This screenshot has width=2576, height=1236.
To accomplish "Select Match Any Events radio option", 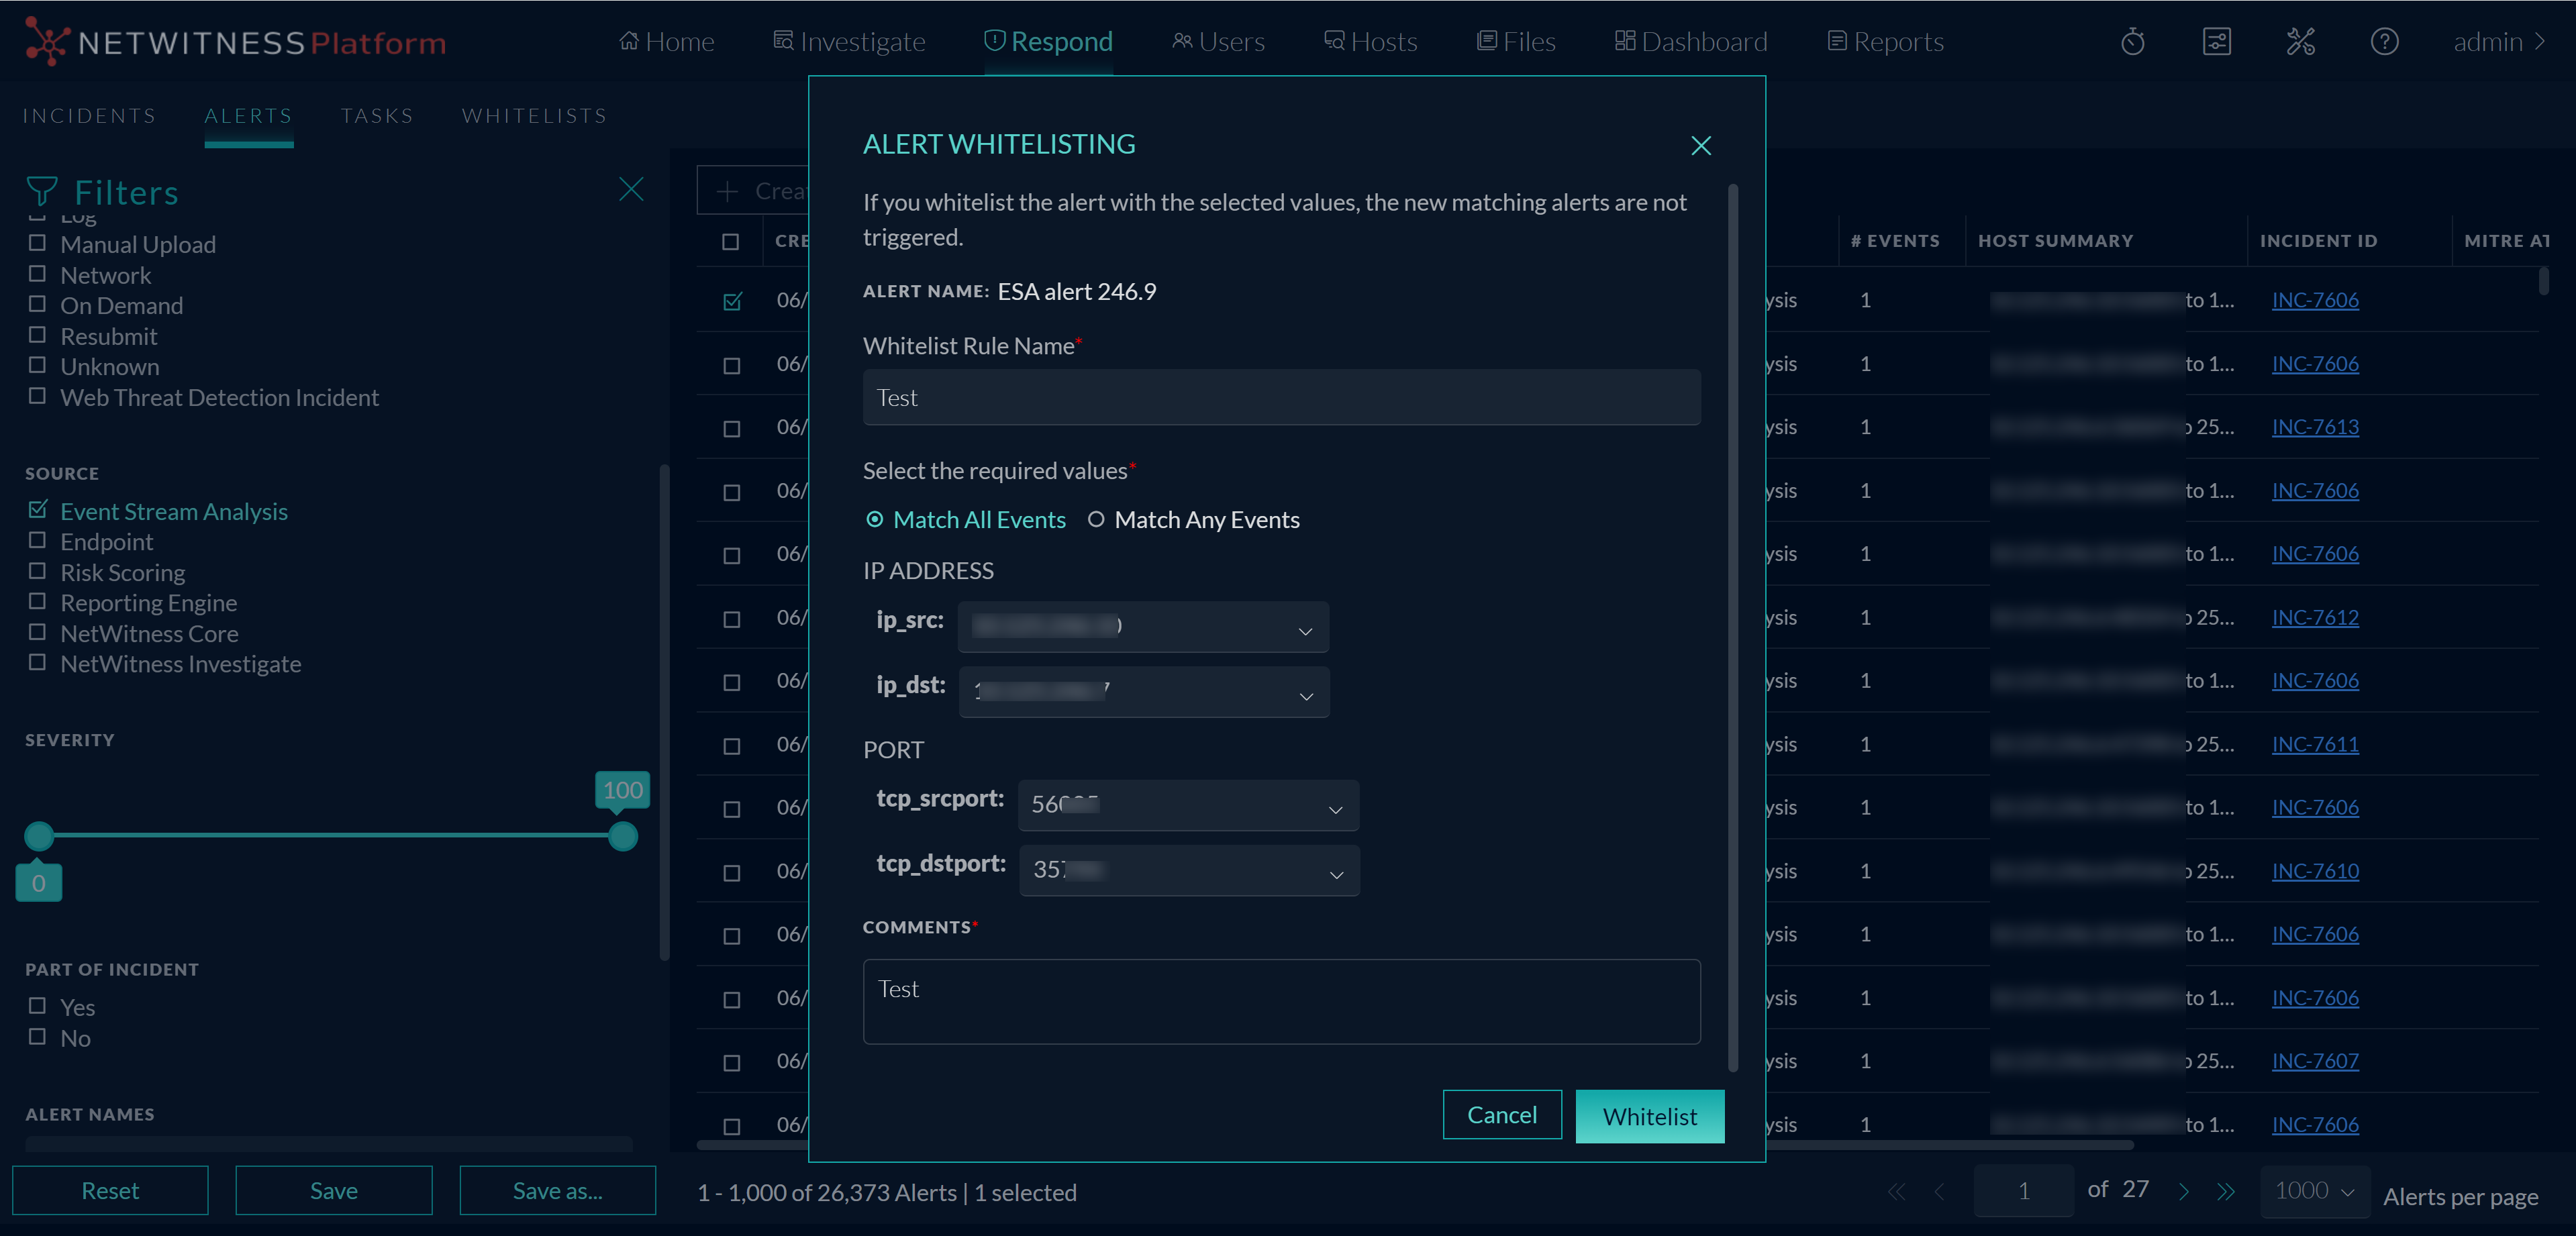I will (1096, 519).
